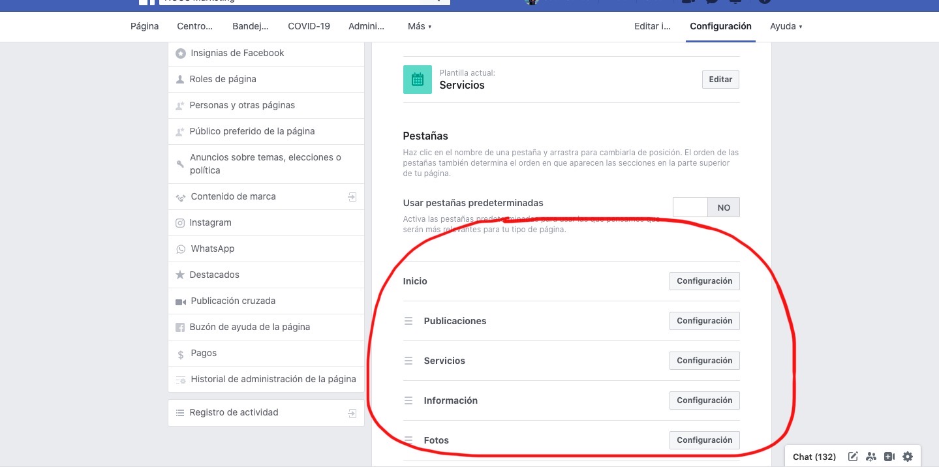The image size is (939, 467).
Task: Go to the Página tab
Action: [x=145, y=27]
